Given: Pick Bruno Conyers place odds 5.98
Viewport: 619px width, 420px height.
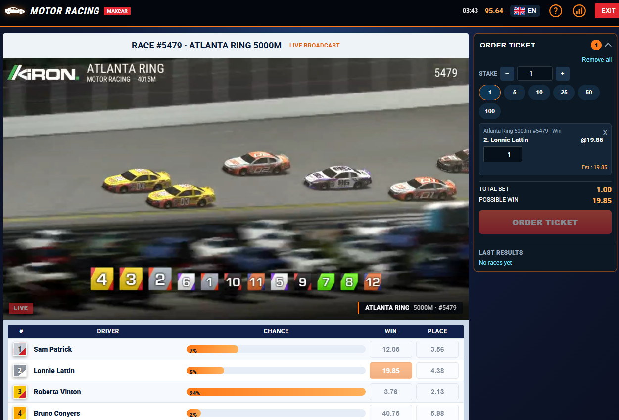Looking at the screenshot, I should (437, 413).
